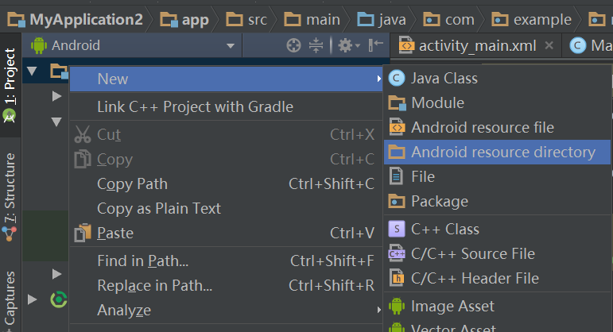Select C/C++ Header File entry
The image size is (613, 332).
point(475,278)
